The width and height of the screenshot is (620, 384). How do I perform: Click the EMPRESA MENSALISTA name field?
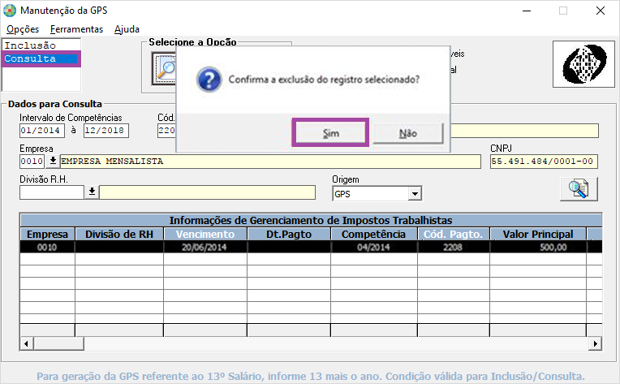pos(270,162)
